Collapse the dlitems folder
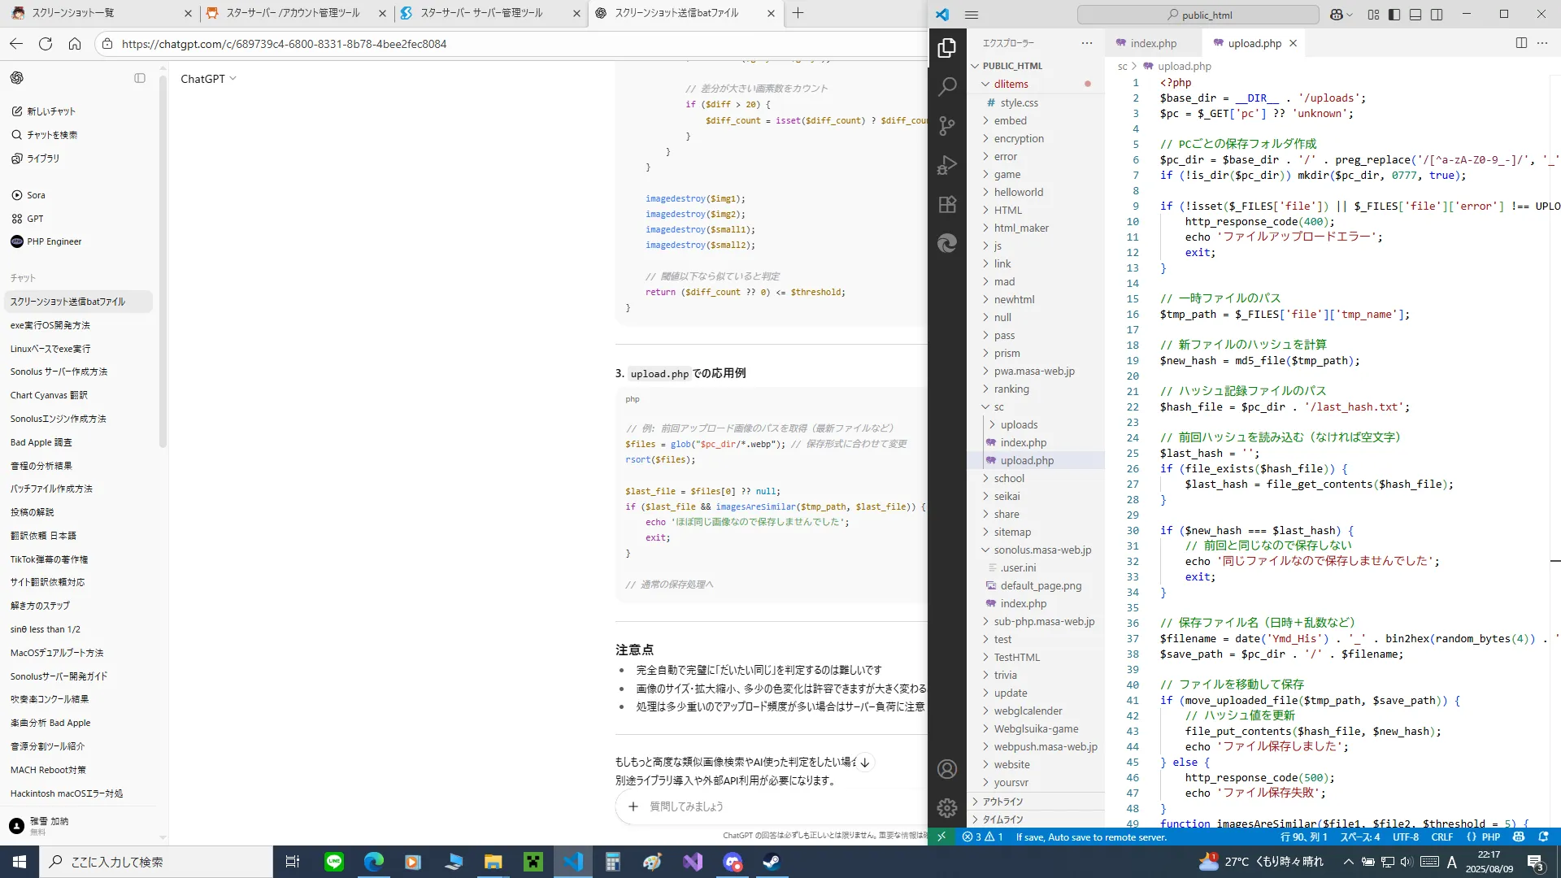The image size is (1561, 878). click(x=1011, y=84)
